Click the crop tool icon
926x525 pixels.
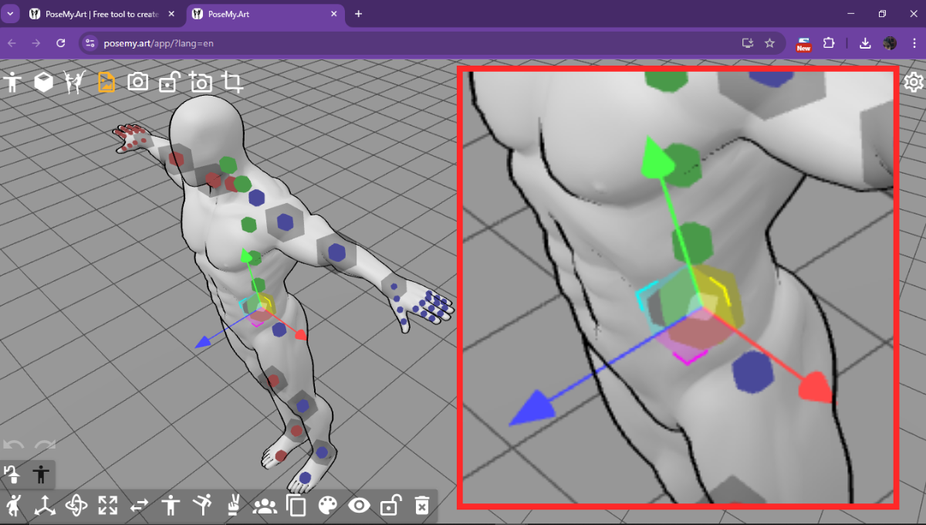point(232,82)
